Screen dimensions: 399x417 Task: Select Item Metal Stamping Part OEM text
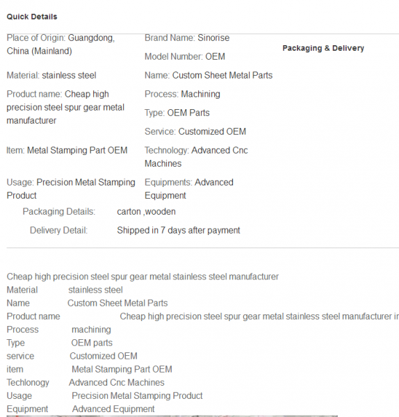coord(67,150)
